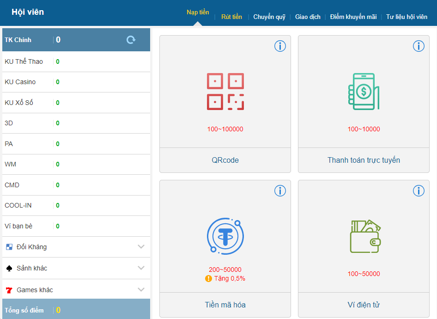
Task: Open the Điểm khuyến mãi tab
Action: 353,17
